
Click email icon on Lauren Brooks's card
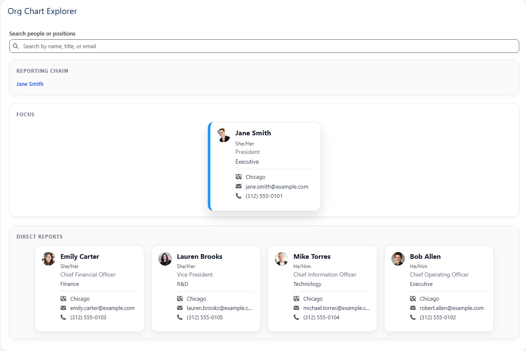coord(180,308)
